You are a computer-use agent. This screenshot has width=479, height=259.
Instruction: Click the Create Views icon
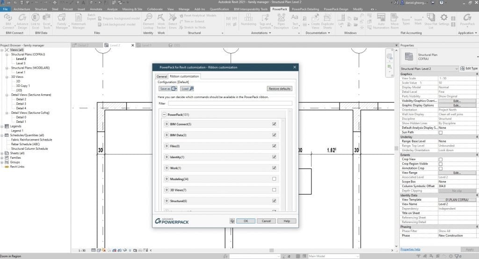[x=315, y=21]
